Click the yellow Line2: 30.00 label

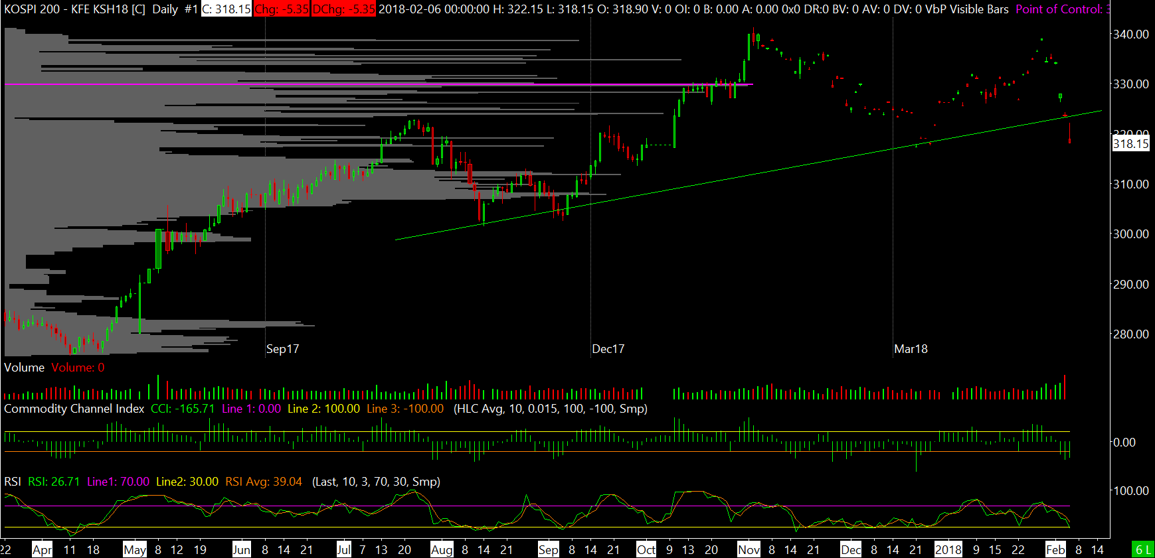(x=187, y=482)
